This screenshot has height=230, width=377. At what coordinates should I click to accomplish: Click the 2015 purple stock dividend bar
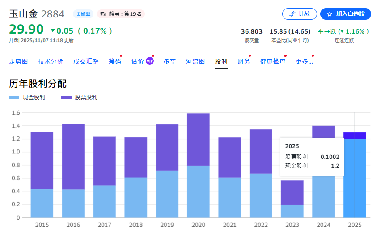click(x=42, y=161)
